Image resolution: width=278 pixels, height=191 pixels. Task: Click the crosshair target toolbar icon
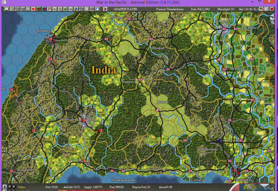(81, 9)
